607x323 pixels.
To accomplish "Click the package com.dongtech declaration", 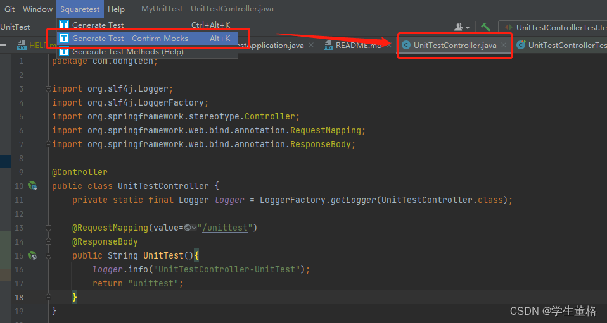I will click(x=105, y=61).
